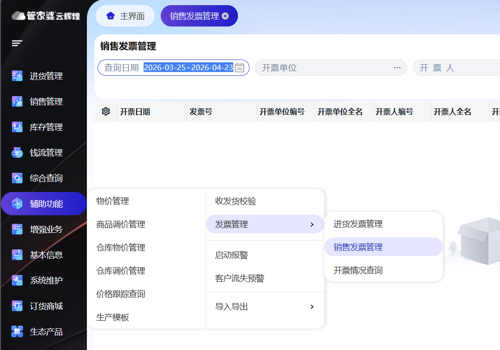Open table column settings gear icon
Viewport: 500px width, 350px height.
[106, 112]
